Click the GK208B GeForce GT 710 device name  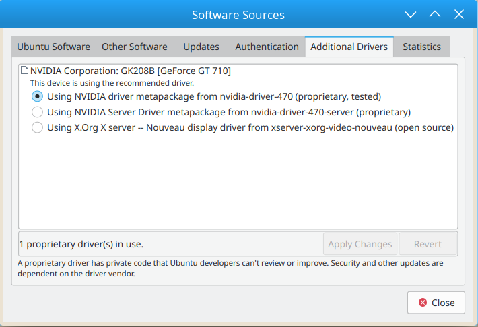click(x=131, y=70)
